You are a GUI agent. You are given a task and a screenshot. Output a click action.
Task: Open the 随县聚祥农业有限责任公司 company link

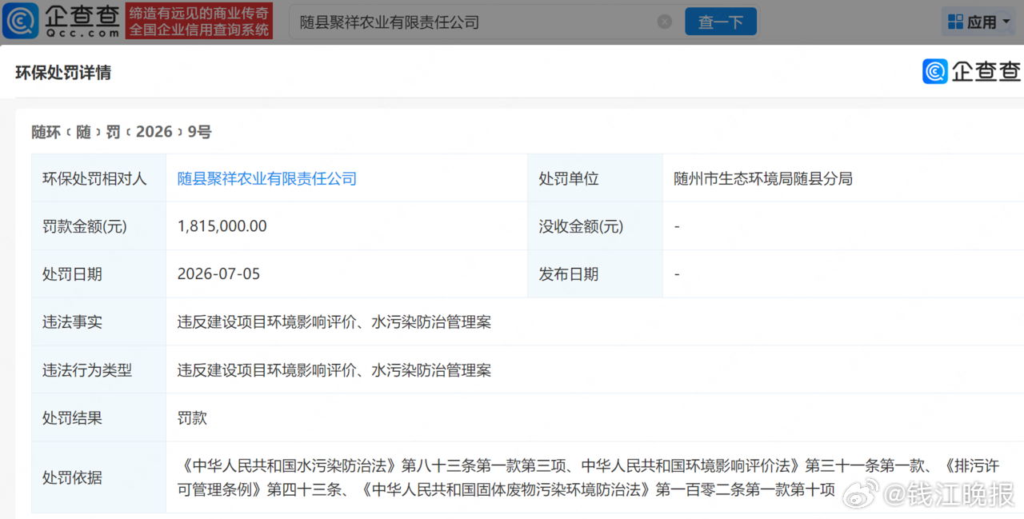[267, 178]
